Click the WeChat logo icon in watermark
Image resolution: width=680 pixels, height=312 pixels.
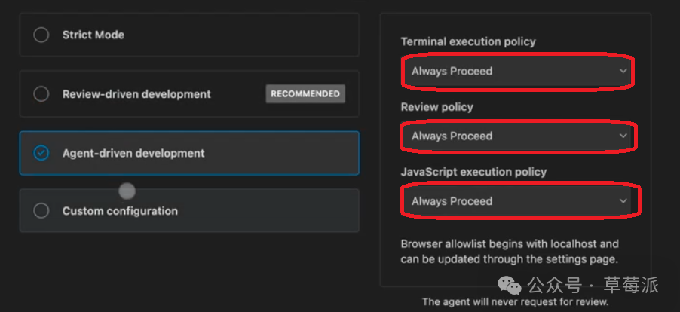click(x=513, y=286)
